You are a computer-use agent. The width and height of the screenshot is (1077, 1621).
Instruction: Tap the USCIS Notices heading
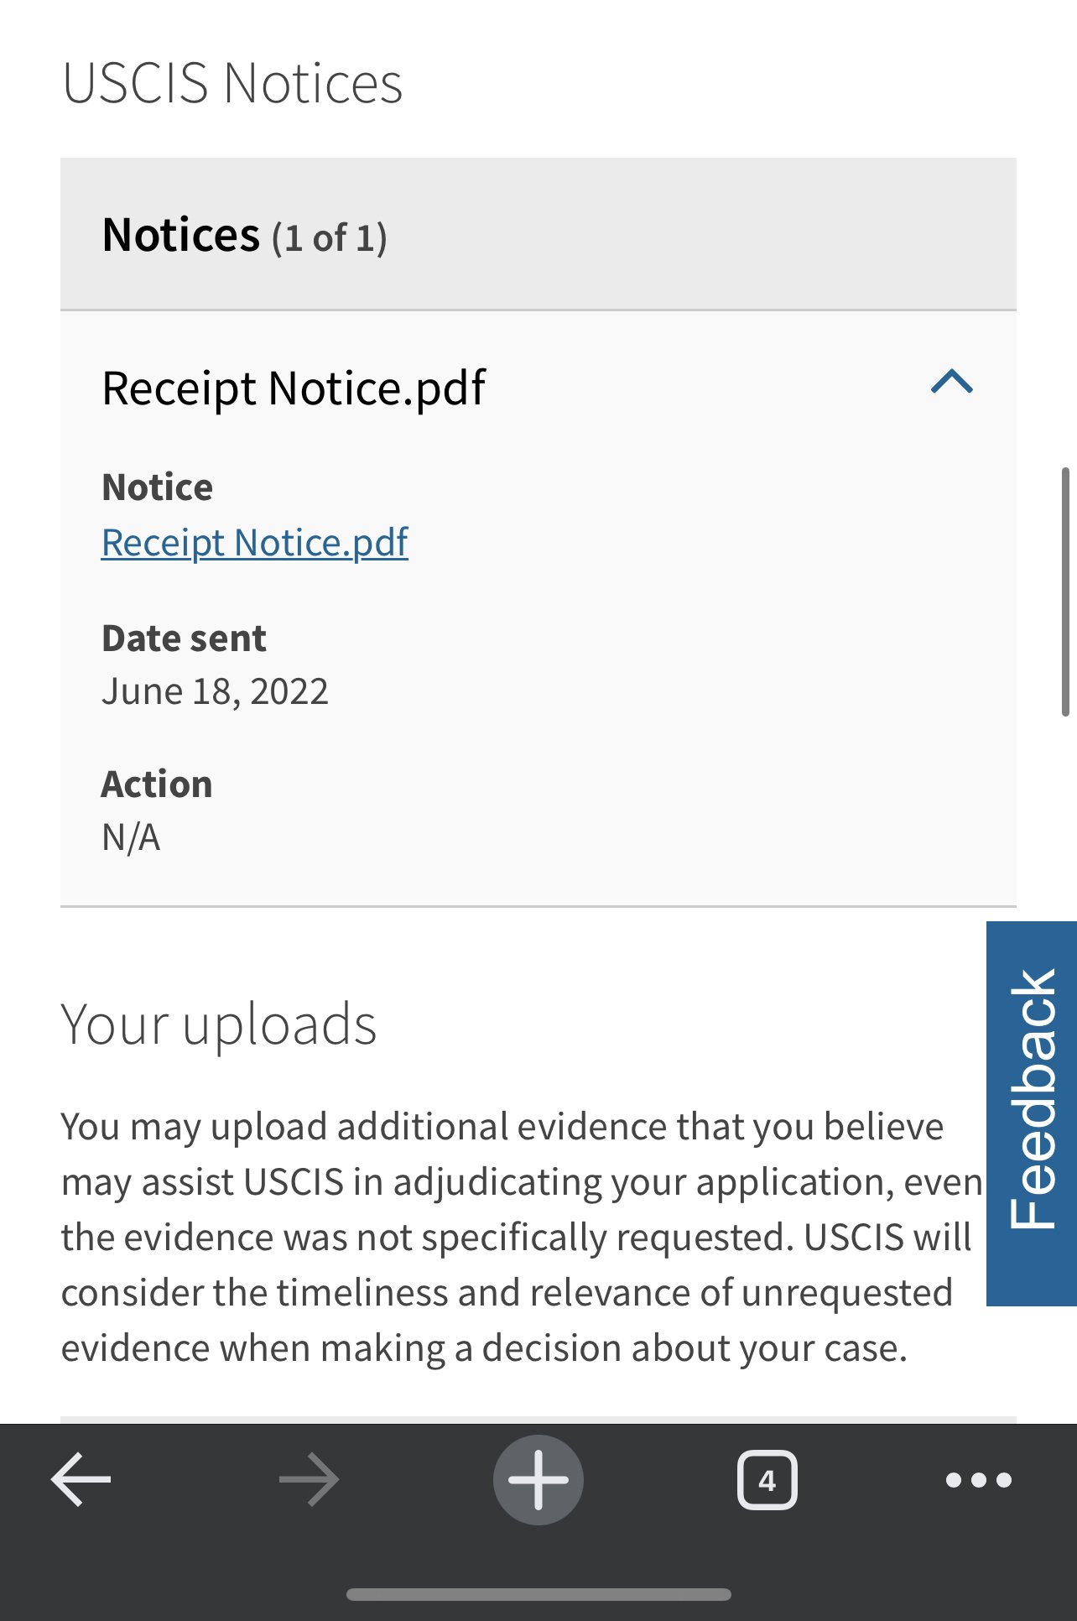pos(232,83)
